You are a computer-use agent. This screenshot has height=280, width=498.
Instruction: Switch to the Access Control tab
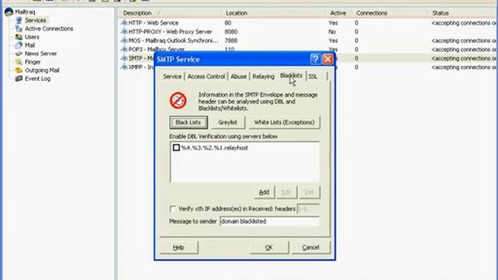[x=206, y=76]
